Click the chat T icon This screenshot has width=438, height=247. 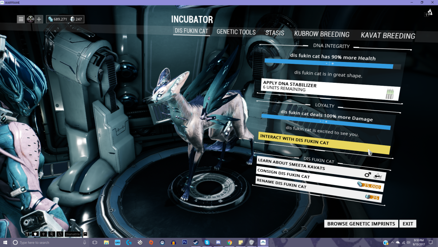pos(27,234)
